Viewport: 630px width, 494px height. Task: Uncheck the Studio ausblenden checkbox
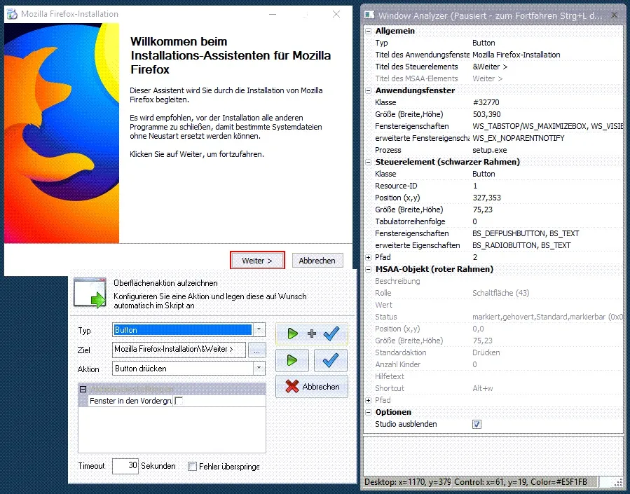click(477, 424)
